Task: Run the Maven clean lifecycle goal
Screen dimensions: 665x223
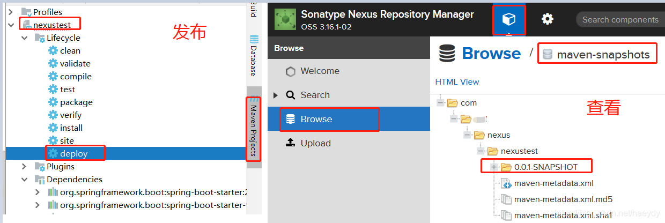Action: tap(70, 50)
